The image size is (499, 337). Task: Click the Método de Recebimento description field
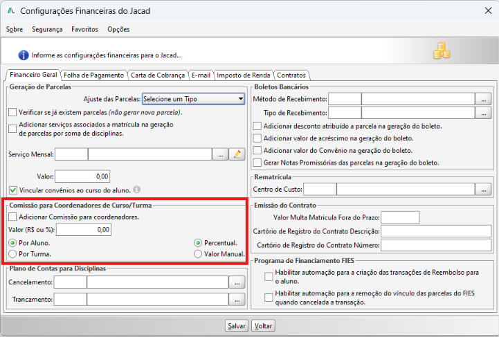tap(418, 99)
